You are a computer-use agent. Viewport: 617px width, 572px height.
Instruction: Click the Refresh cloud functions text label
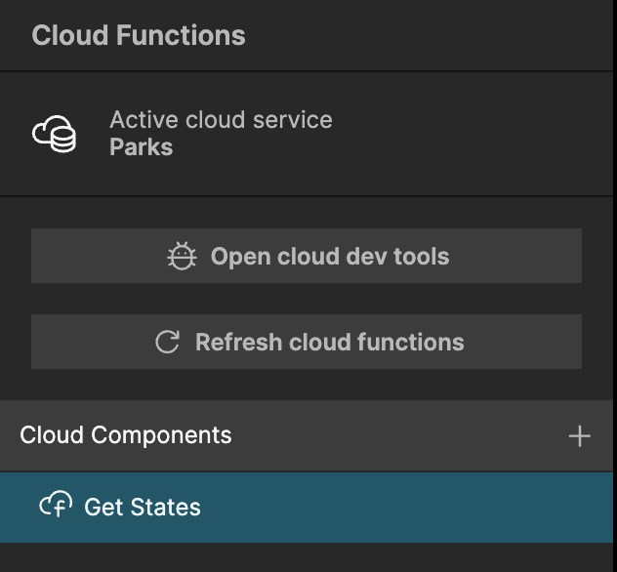330,342
